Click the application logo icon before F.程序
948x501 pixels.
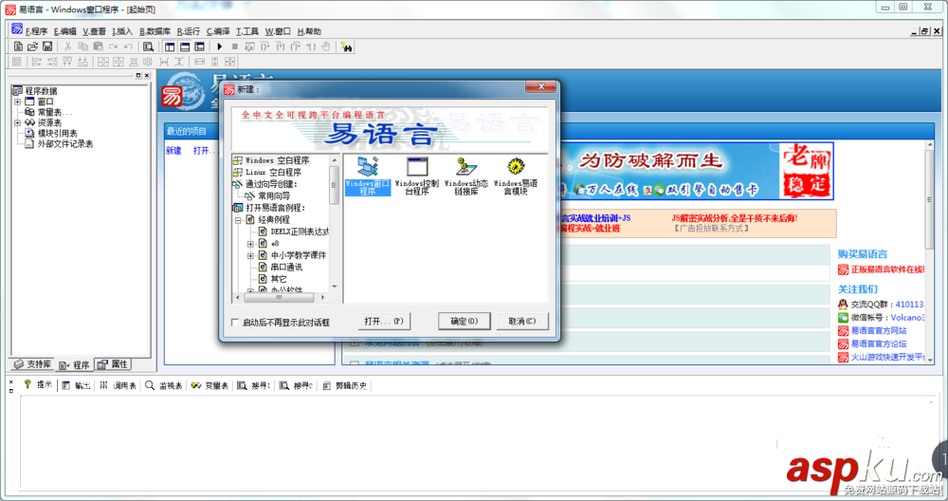[17, 29]
